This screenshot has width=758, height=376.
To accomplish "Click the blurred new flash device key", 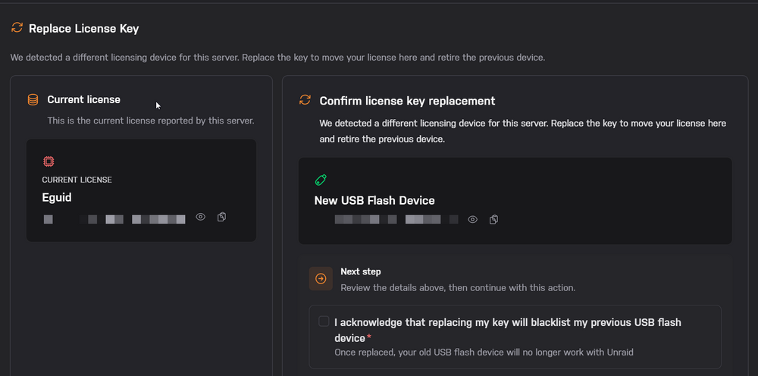I will [396, 219].
